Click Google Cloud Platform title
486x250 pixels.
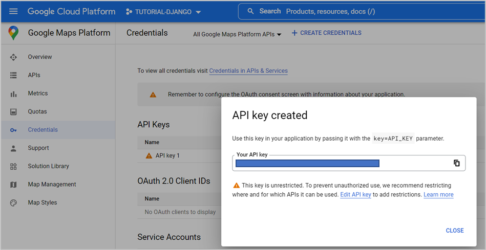point(71,11)
